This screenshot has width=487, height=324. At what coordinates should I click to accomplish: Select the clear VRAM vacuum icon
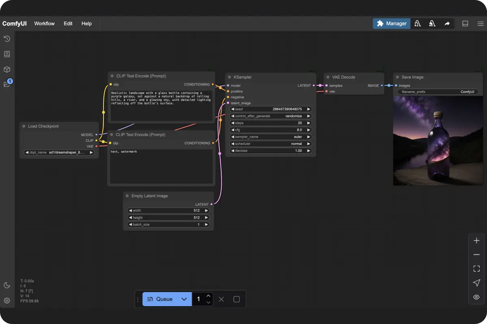point(418,23)
